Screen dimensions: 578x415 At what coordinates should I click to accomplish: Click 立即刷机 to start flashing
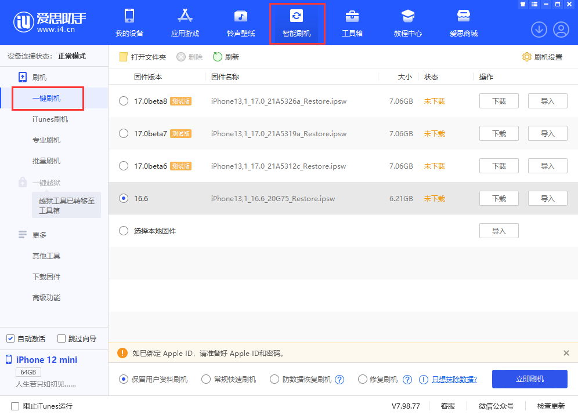[x=529, y=379]
